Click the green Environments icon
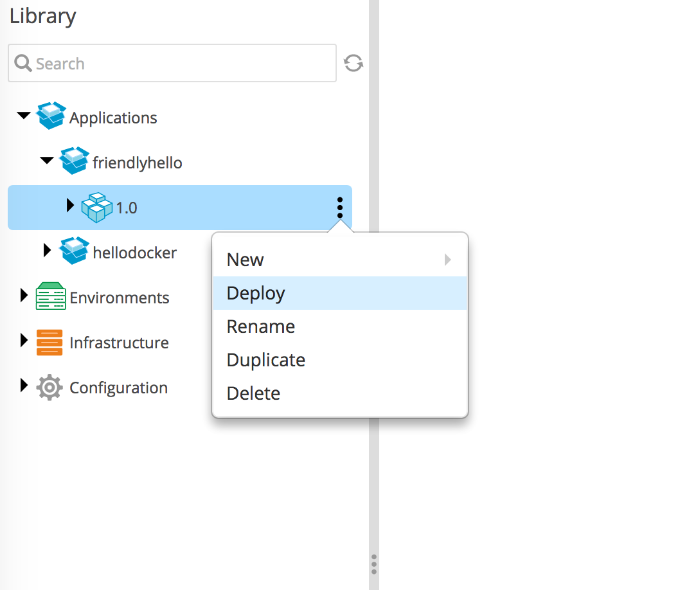This screenshot has height=590, width=680. click(x=51, y=297)
